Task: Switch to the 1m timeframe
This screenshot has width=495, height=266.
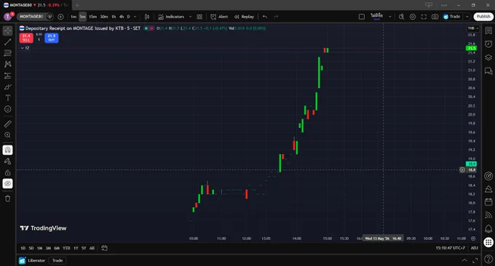Action: pos(74,17)
